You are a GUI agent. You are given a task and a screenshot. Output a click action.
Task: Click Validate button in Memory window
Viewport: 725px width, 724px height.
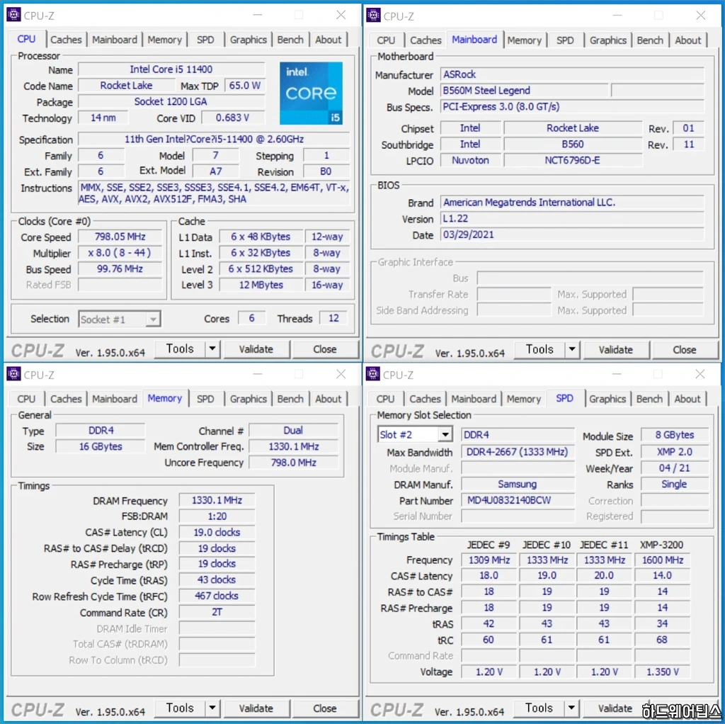256,708
